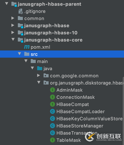Viewport: 124px width, 145px height.
Task: Click the blue java source folder icon
Action: (40, 68)
